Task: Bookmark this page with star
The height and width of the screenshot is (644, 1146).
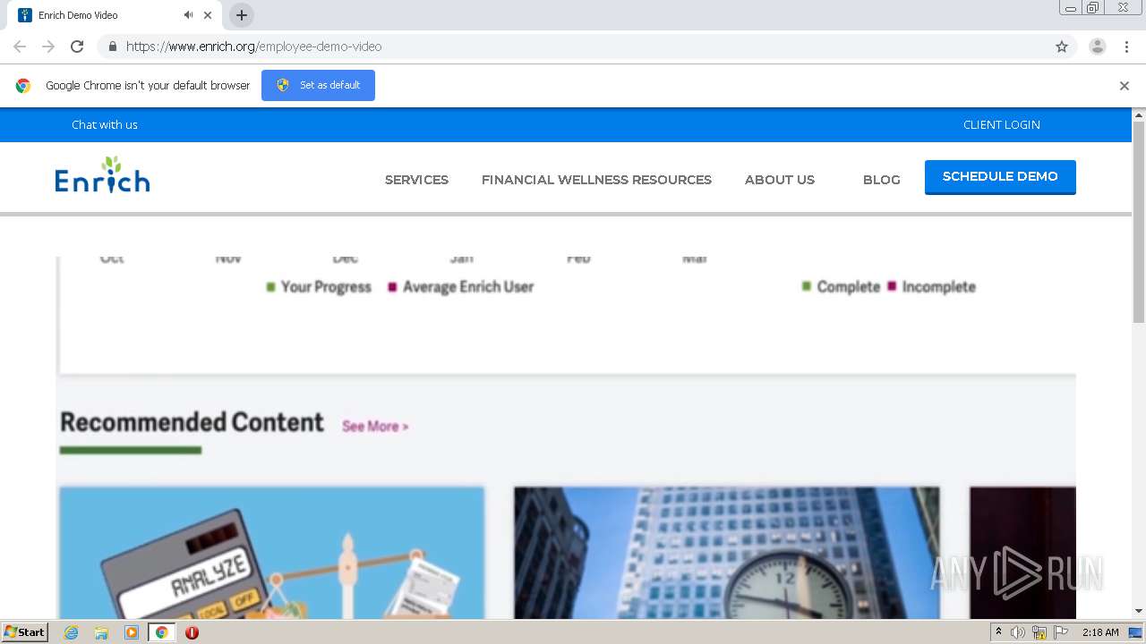Action: [1062, 47]
